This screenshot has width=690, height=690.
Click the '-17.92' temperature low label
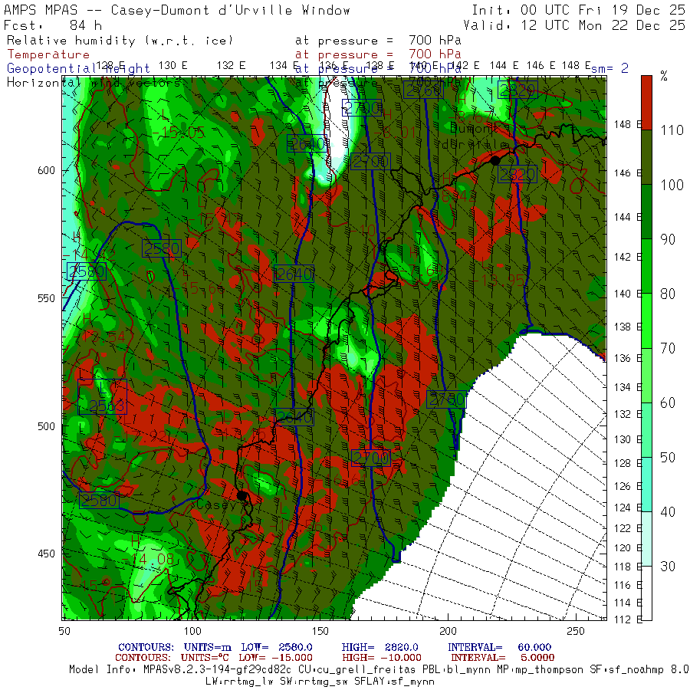click(x=141, y=436)
